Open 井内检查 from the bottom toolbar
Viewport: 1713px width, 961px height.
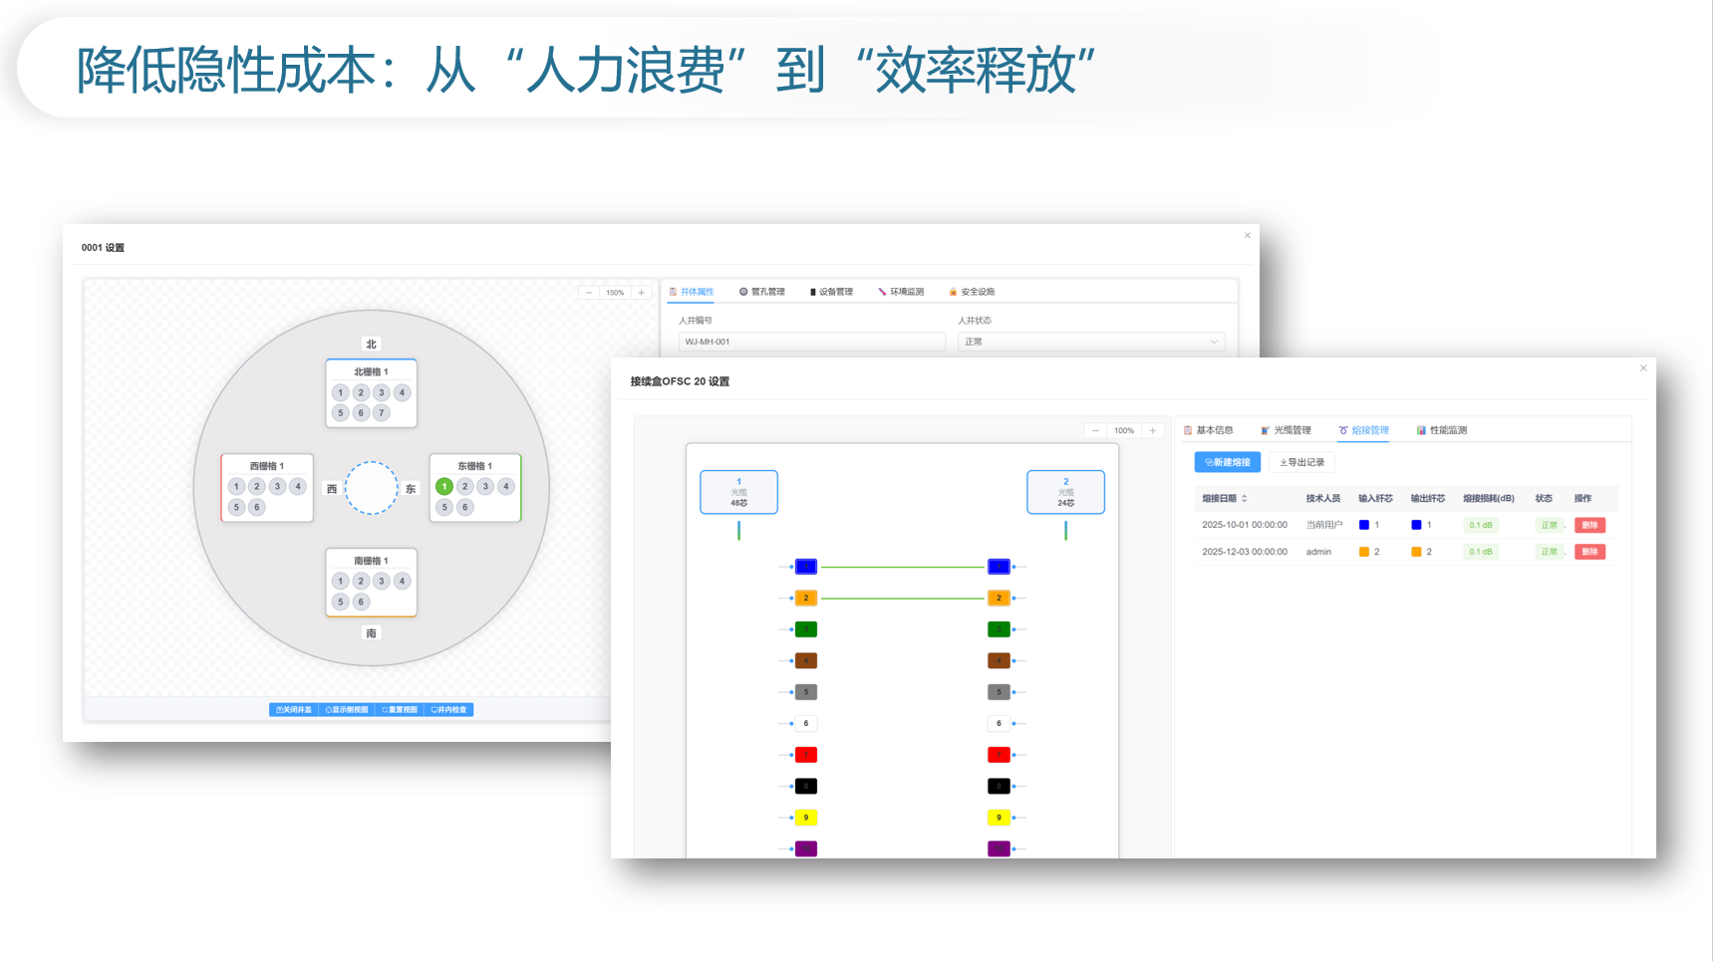pos(448,710)
